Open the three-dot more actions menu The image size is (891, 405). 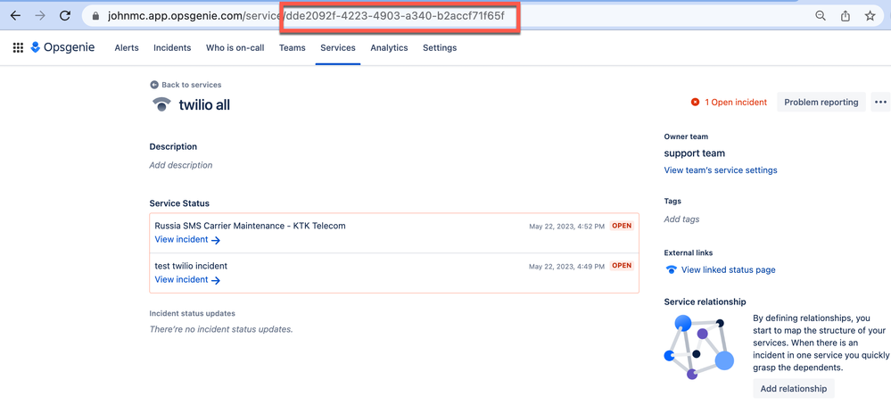(881, 103)
